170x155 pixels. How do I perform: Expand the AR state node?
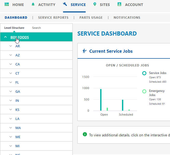click(x=11, y=46)
